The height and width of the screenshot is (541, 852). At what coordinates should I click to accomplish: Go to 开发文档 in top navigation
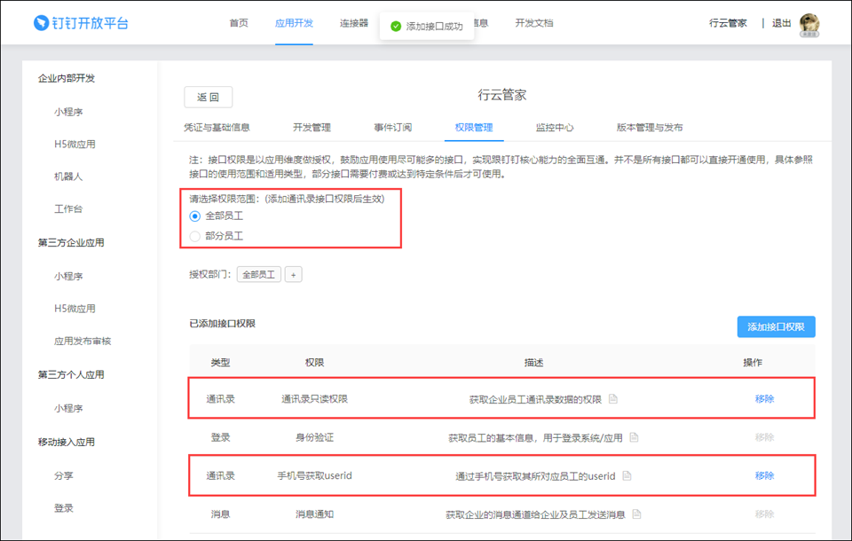tap(533, 23)
